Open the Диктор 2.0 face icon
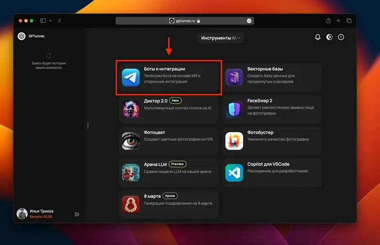This screenshot has width=380, height=245. 131,109
